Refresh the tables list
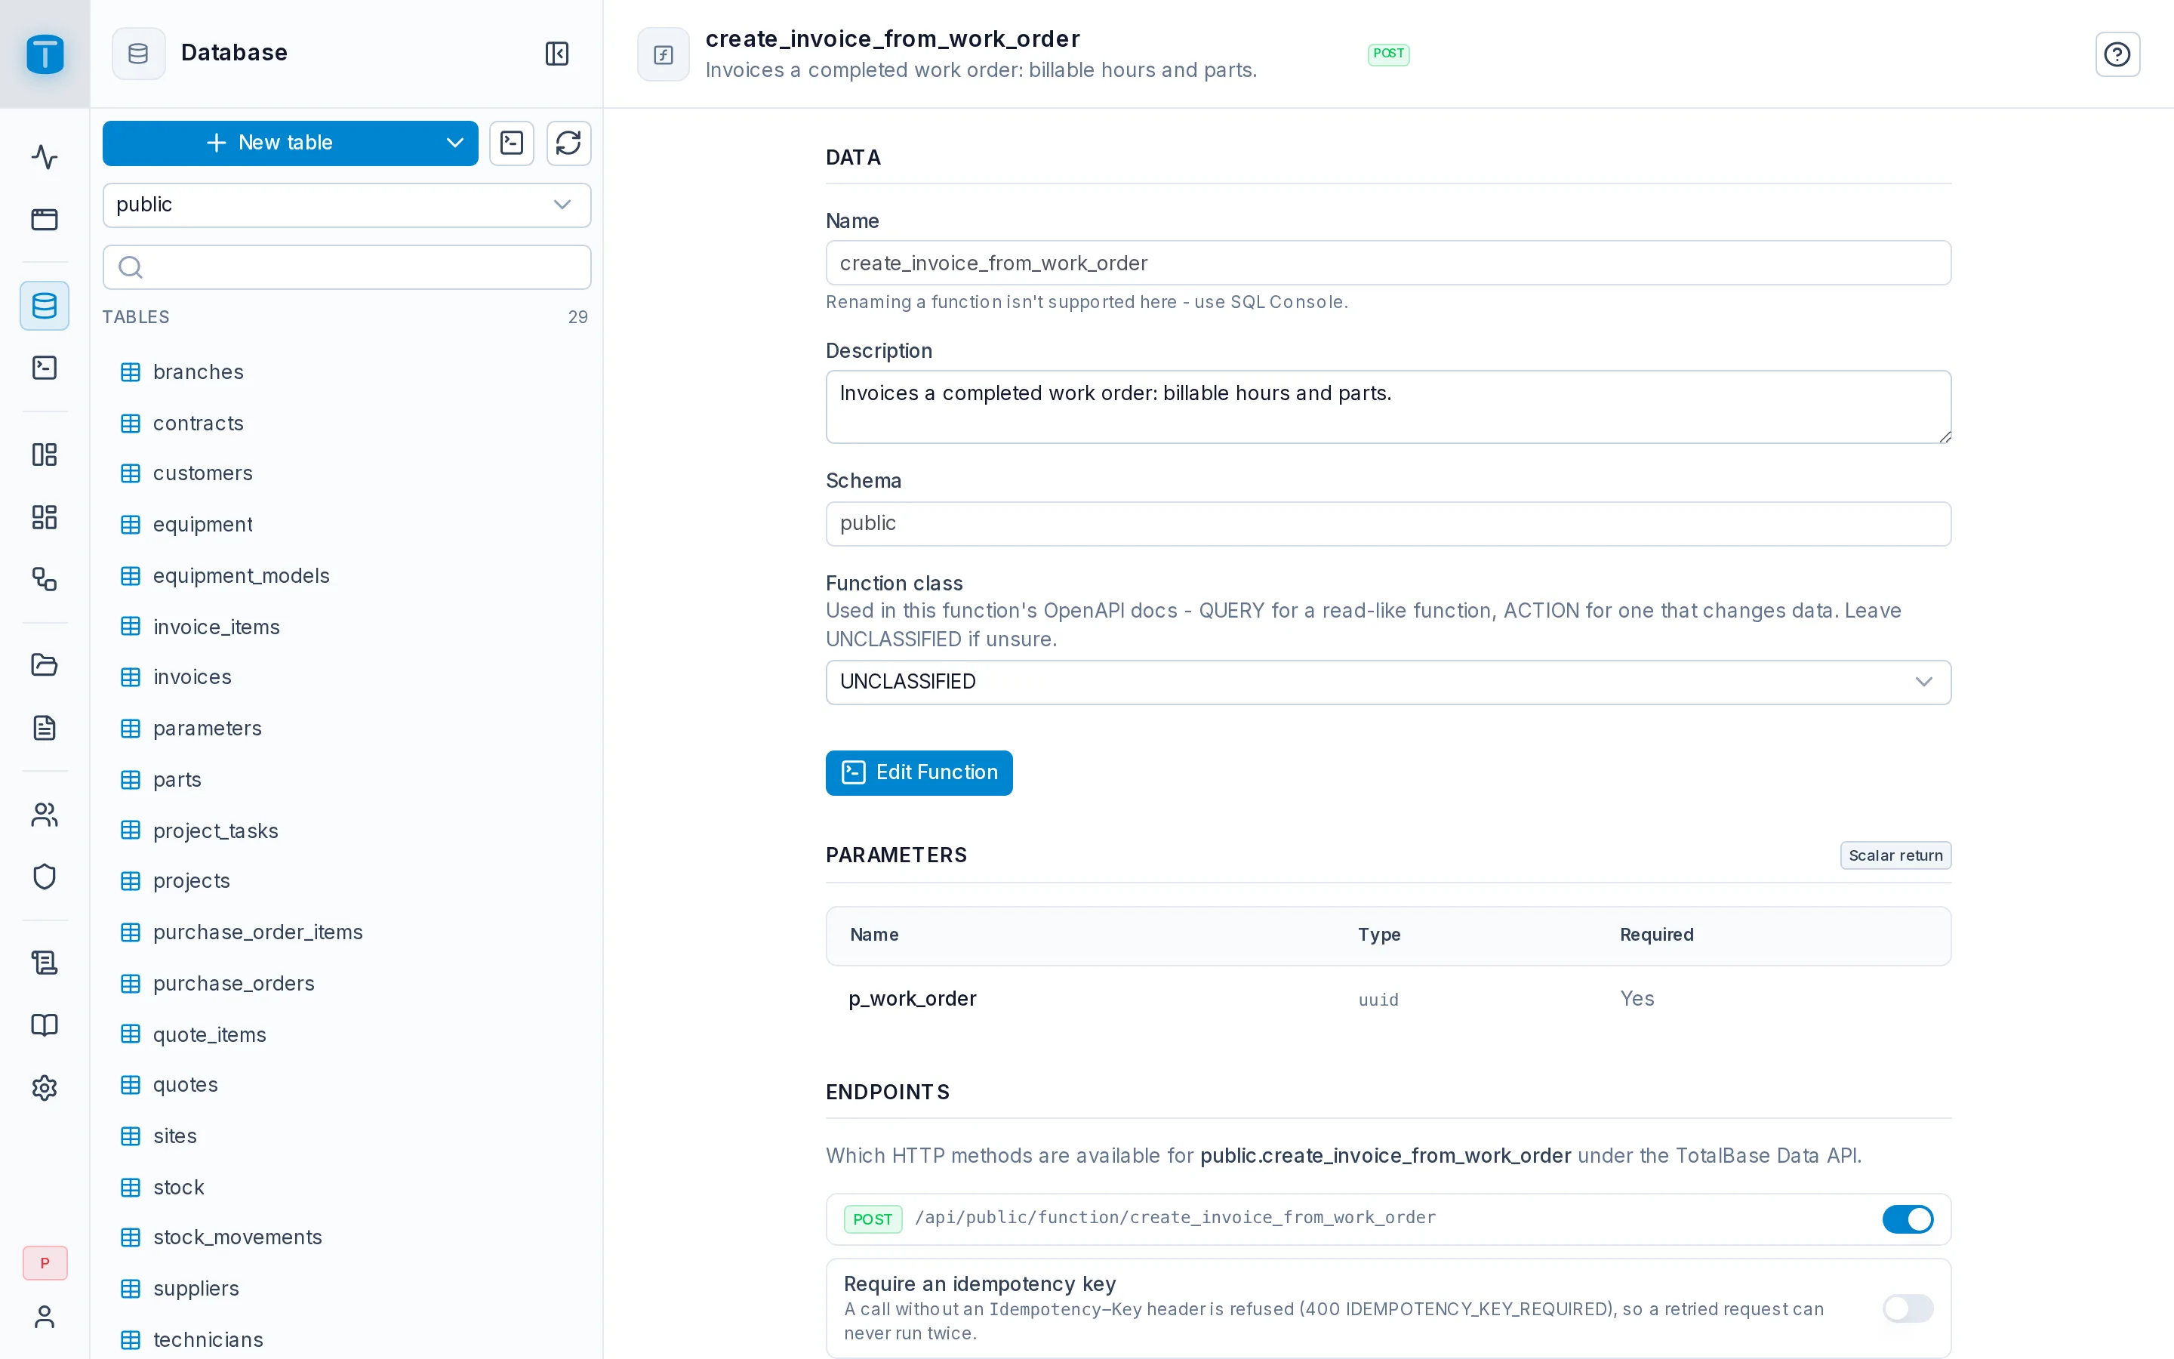Screen dimensions: 2174x1359 568,143
